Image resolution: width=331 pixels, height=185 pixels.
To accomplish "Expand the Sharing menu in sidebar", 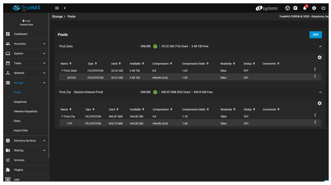I will 26,150.
